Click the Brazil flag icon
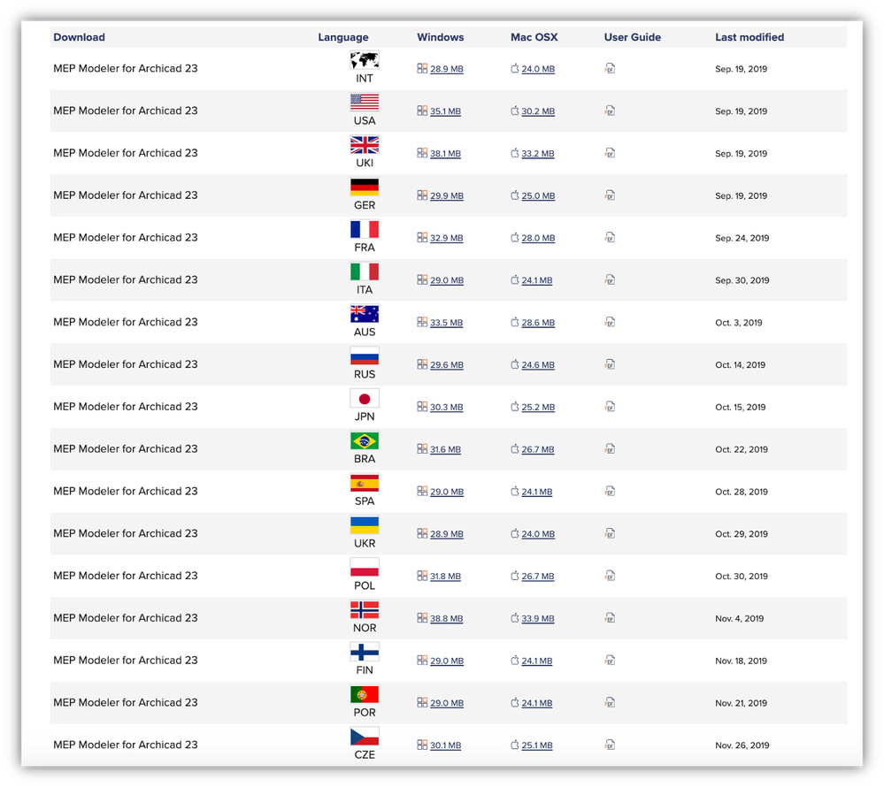Viewport: 884px width, 787px height. pyautogui.click(x=365, y=440)
